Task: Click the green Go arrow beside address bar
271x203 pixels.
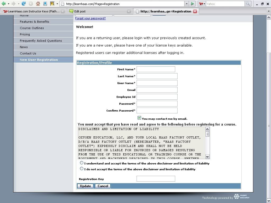Action: tap(192, 4)
